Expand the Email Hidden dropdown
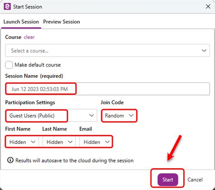The image size is (215, 190). point(96,142)
